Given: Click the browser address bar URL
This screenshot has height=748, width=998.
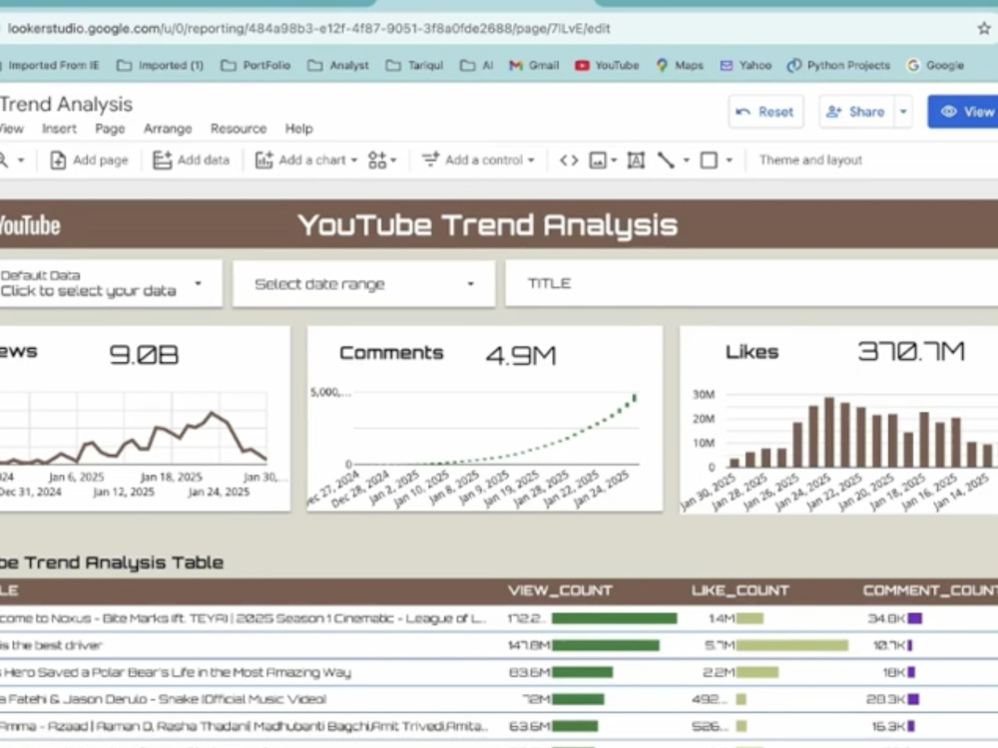Looking at the screenshot, I should pos(308,28).
